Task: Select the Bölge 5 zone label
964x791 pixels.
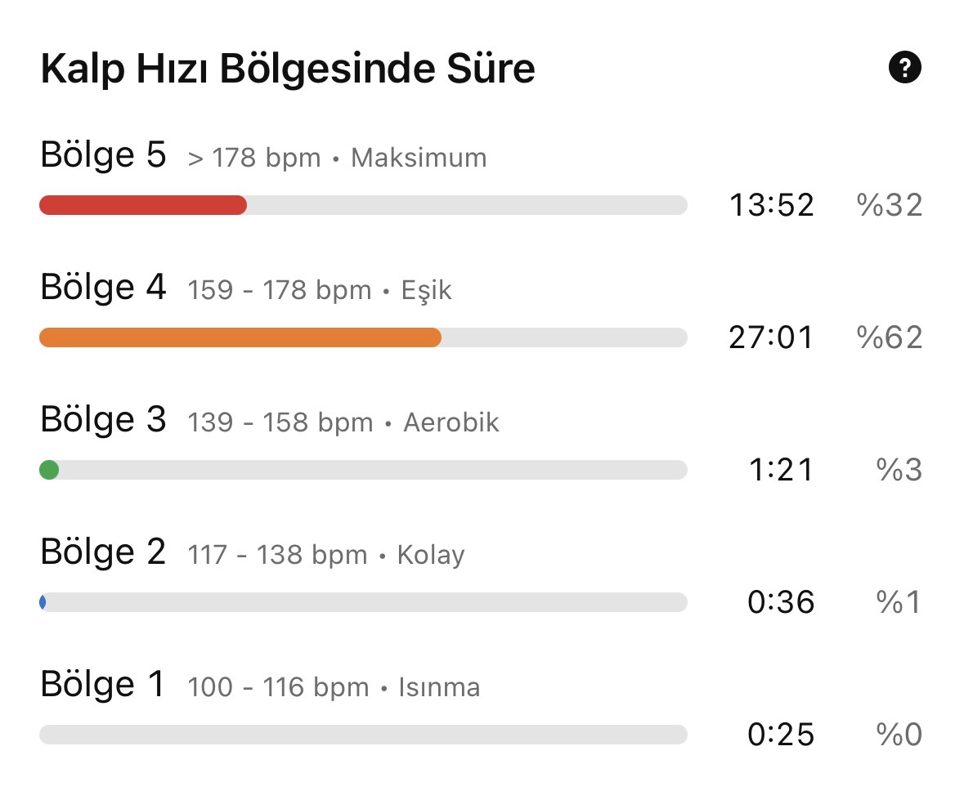Action: [103, 154]
